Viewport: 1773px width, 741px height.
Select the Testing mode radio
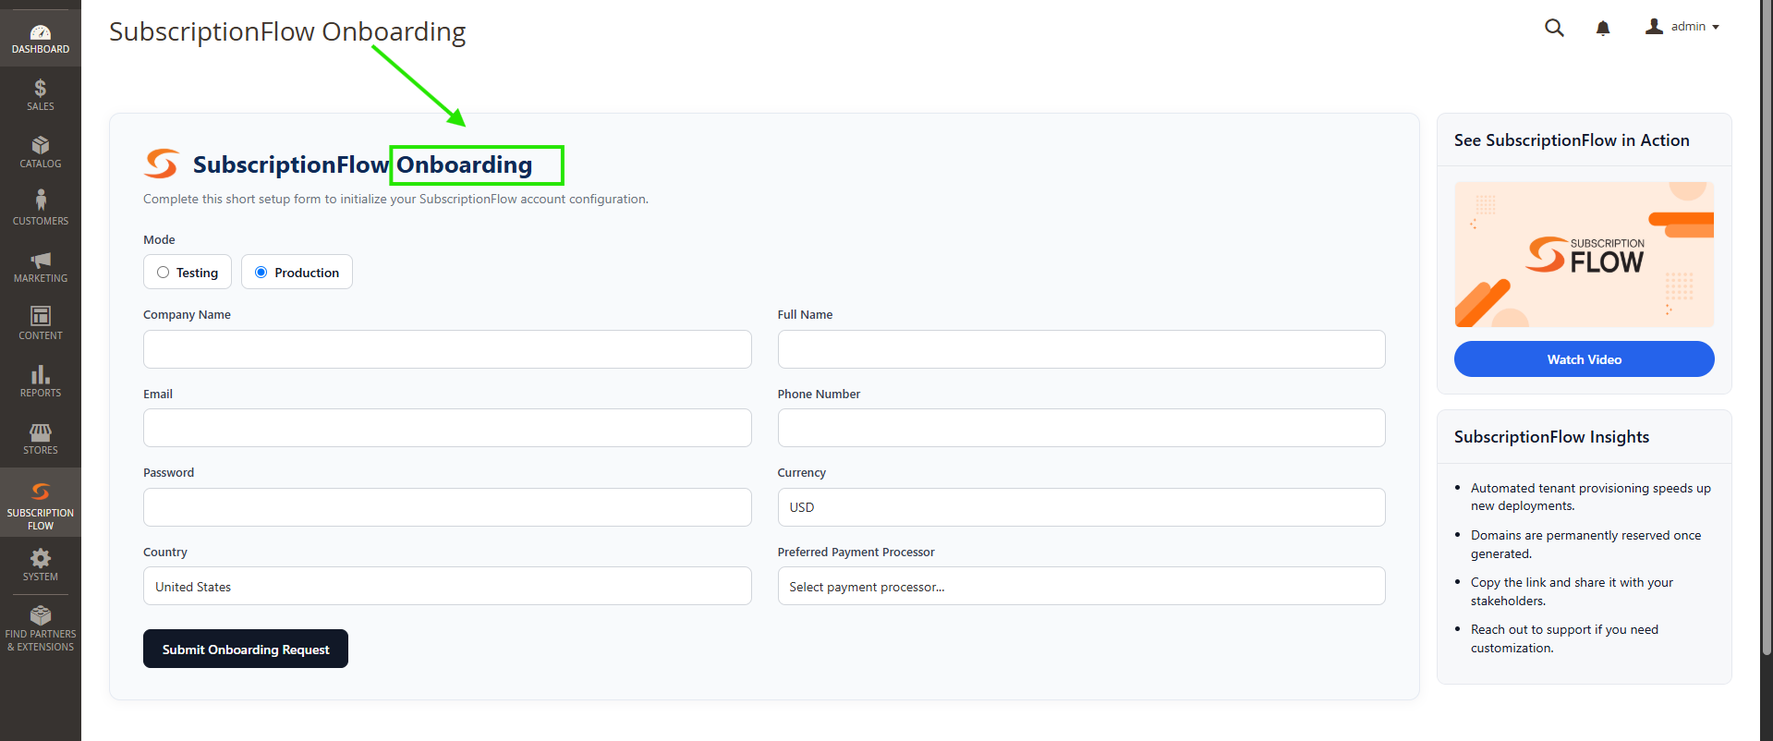[x=163, y=273]
